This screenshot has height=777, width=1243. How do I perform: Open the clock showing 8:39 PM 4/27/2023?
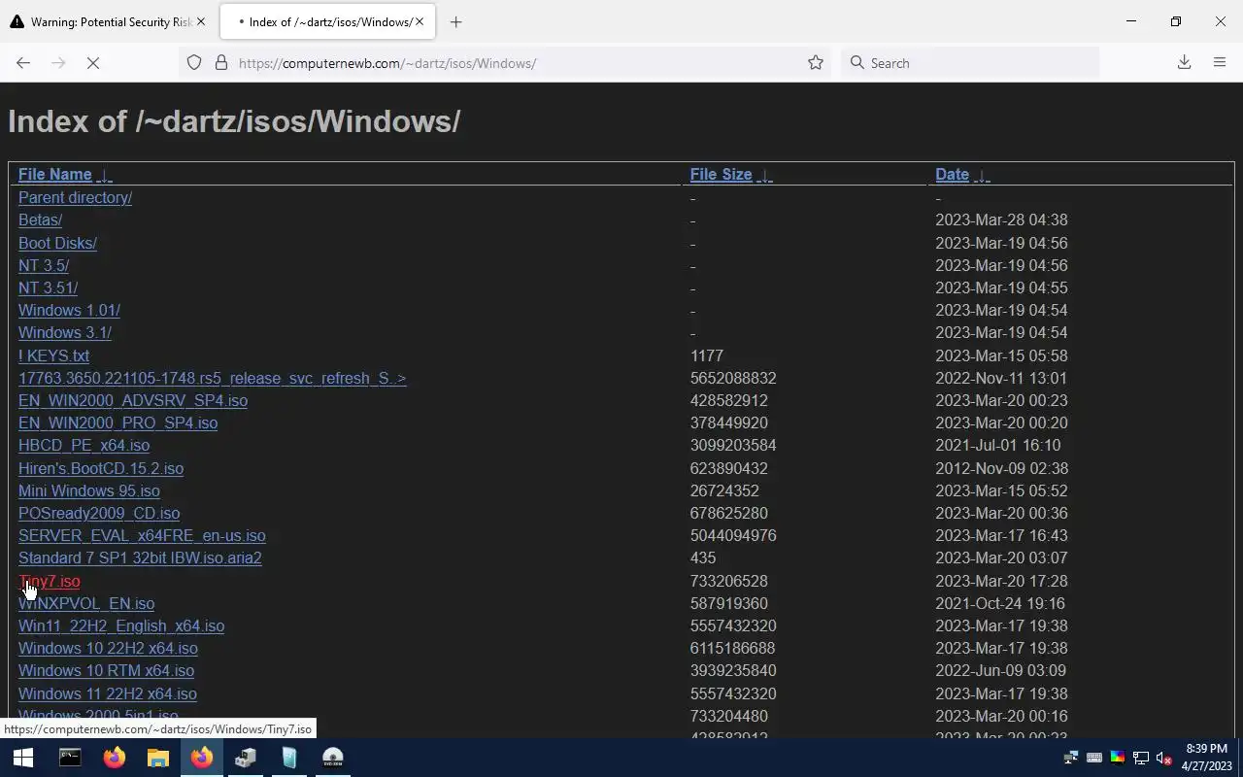[1207, 758]
